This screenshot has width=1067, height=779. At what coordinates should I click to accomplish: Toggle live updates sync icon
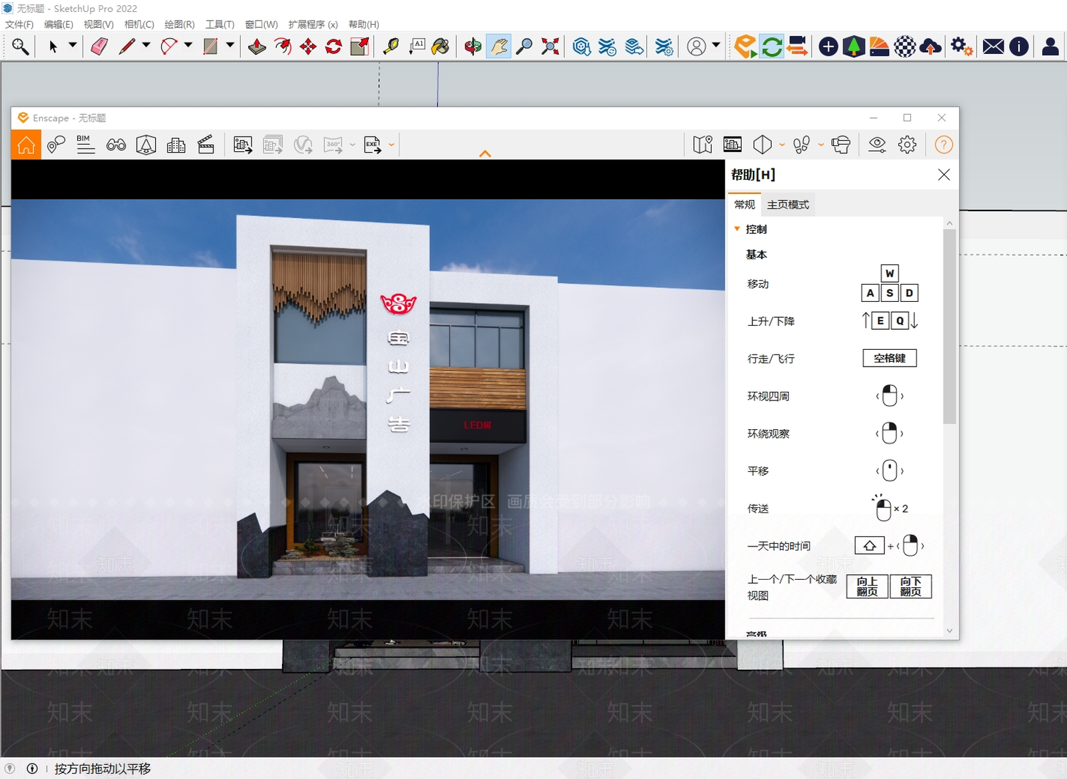click(x=772, y=47)
